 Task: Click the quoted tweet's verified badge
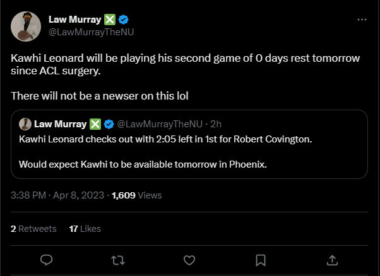109,123
